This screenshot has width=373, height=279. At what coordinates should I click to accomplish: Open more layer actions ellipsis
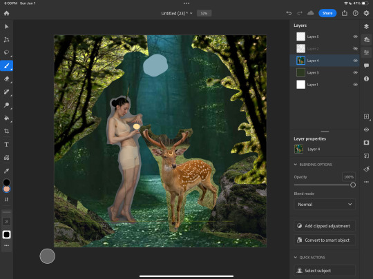coord(366,182)
